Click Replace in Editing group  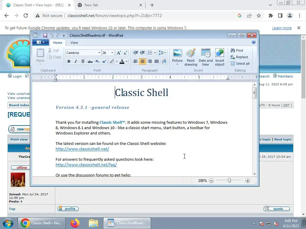pyautogui.click(x=239, y=57)
